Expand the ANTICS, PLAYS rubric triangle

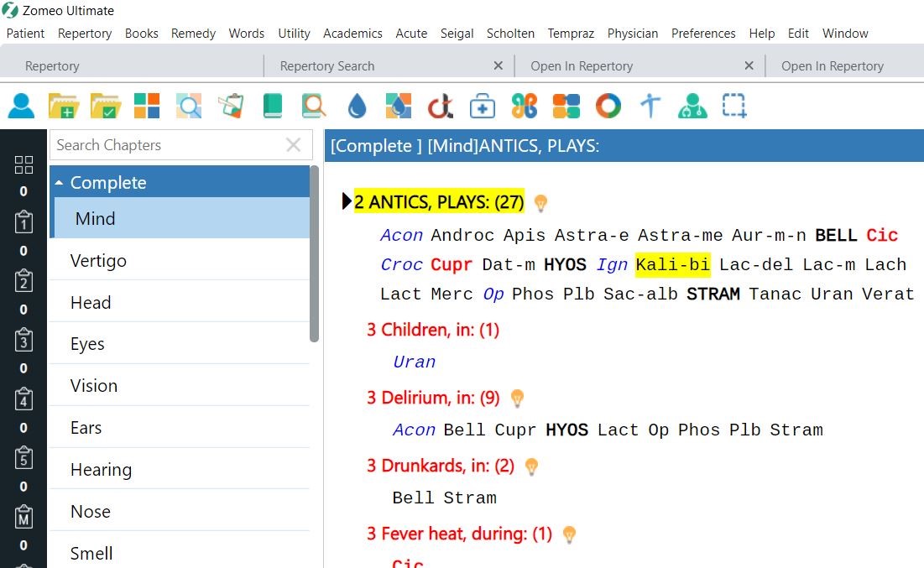(x=346, y=201)
